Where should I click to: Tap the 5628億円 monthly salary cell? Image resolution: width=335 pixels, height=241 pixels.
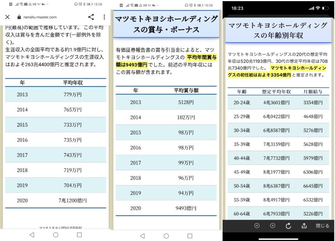313,144
